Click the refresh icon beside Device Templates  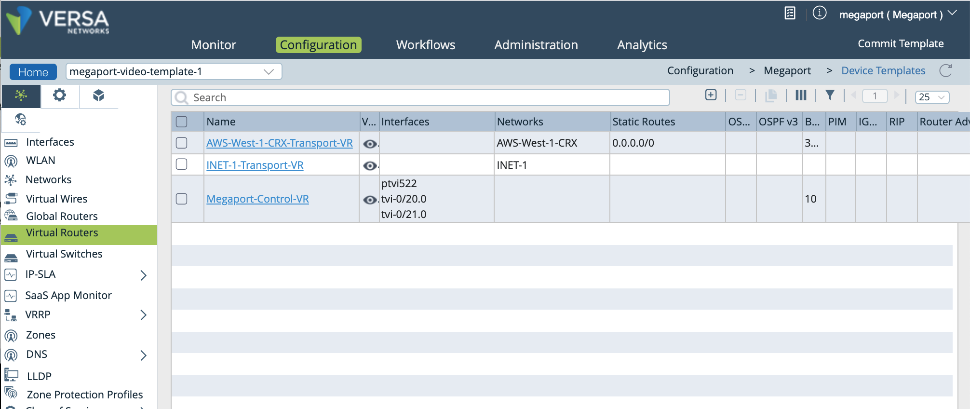[x=945, y=71]
